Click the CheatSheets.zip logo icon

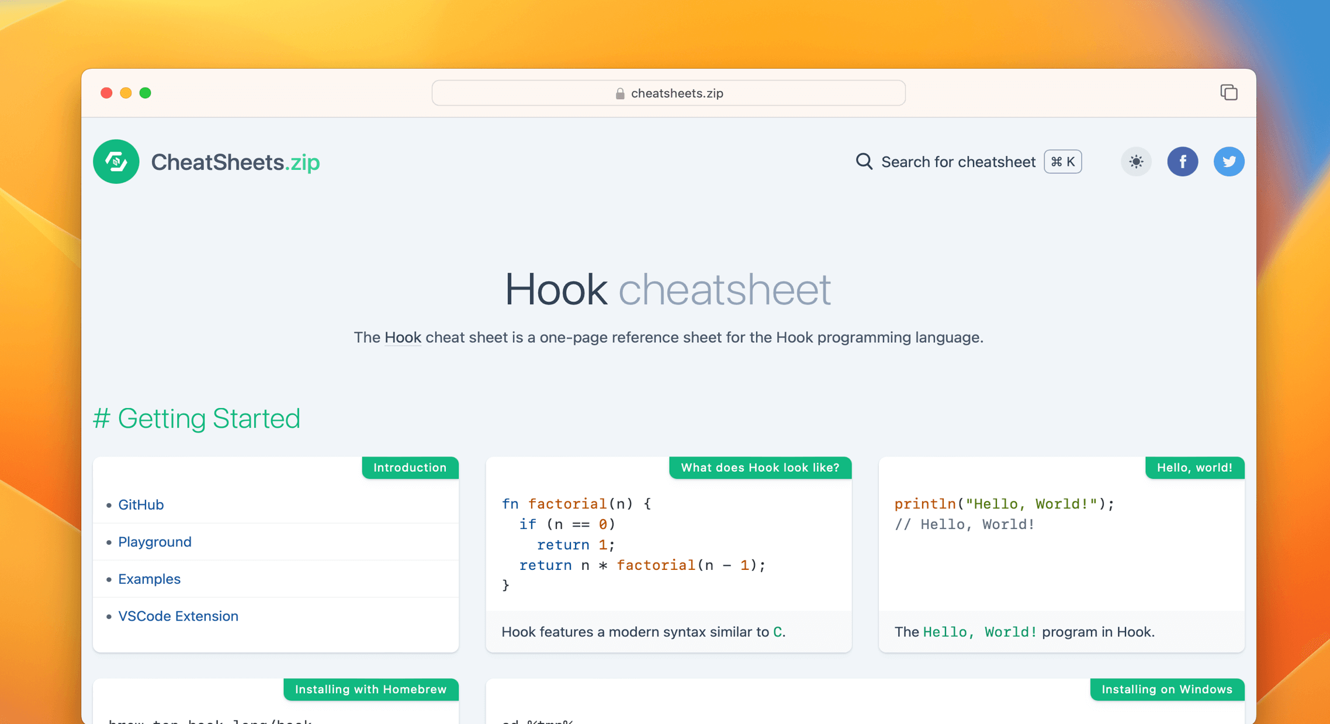[116, 162]
